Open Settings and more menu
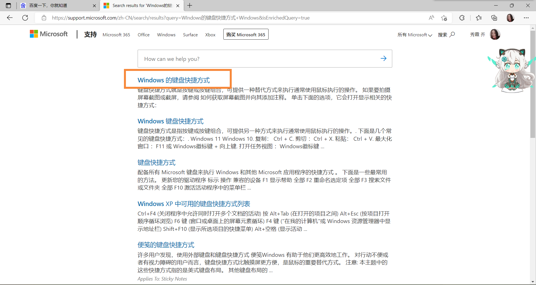Viewport: 536px width, 285px height. tap(526, 18)
